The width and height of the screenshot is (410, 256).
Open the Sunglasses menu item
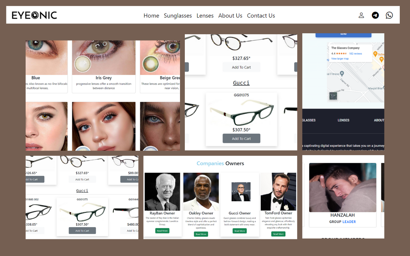(178, 15)
